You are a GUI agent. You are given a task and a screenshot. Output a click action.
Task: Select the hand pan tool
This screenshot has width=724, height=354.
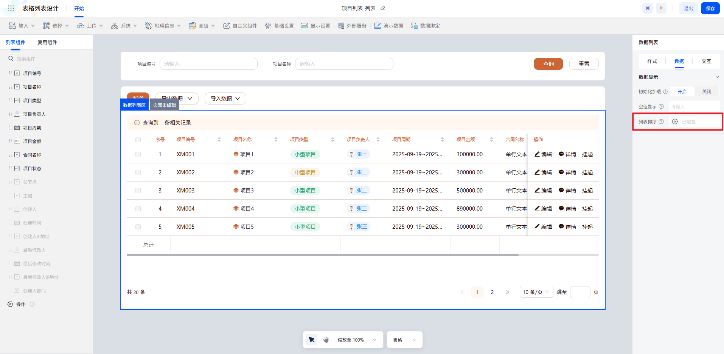point(326,340)
